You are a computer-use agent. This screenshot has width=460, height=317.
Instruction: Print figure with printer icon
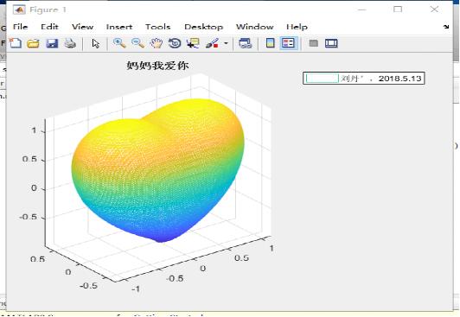70,43
